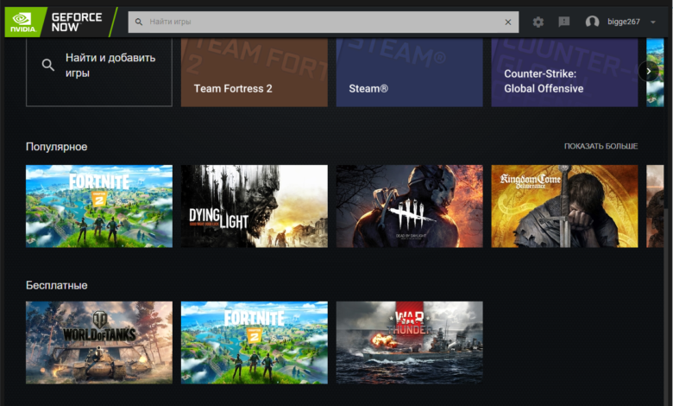
Task: Click the magnifier icon in add games tile
Action: coord(48,65)
